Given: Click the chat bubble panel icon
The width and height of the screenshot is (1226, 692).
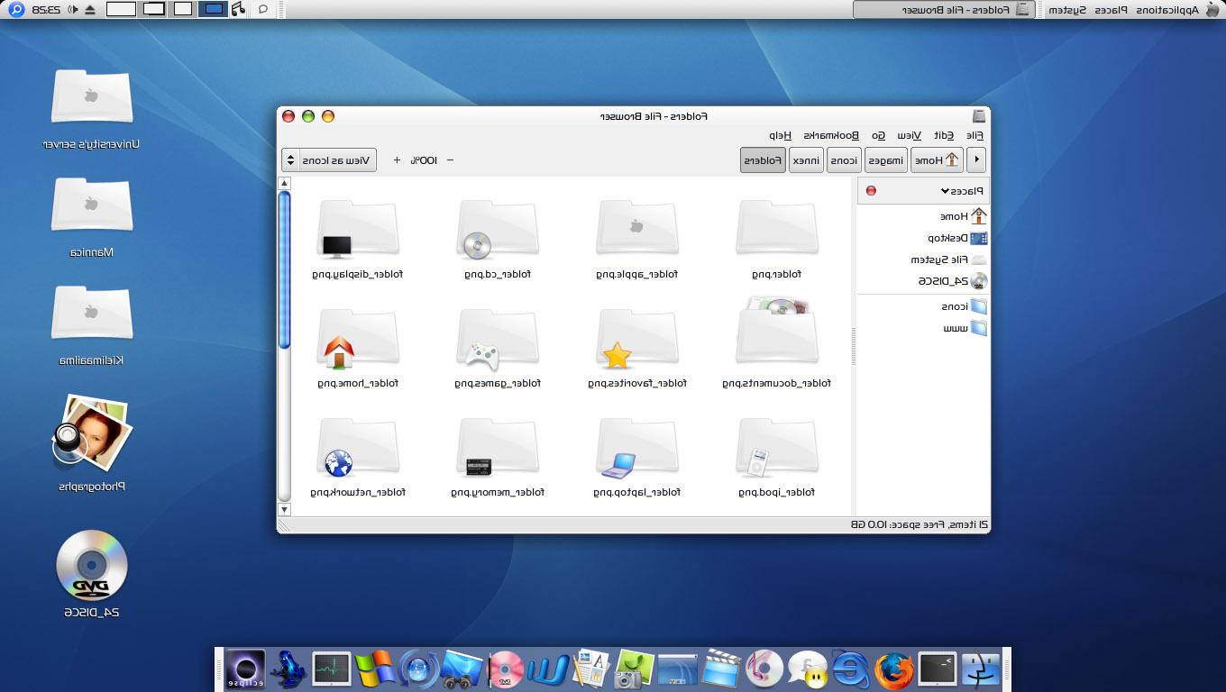Looking at the screenshot, I should 262,9.
